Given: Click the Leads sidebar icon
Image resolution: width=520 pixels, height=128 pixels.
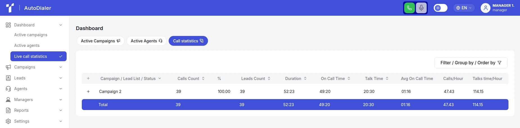Looking at the screenshot, I should (x=8, y=78).
